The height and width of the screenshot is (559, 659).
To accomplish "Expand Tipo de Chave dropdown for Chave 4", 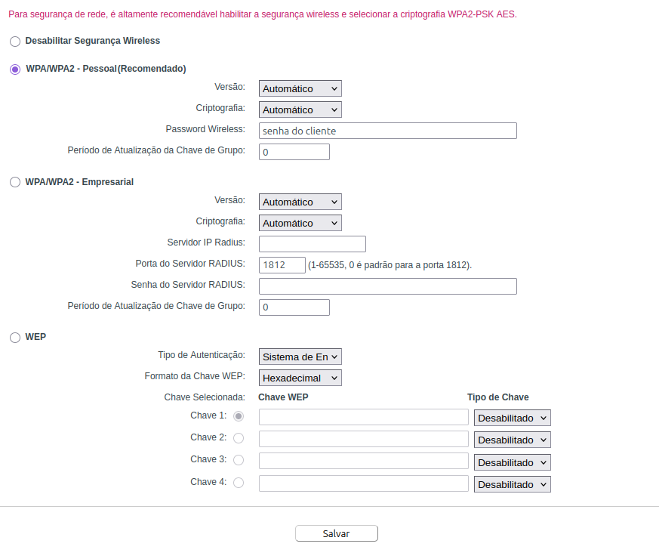I will point(512,484).
